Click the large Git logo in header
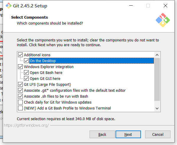 tap(163, 20)
